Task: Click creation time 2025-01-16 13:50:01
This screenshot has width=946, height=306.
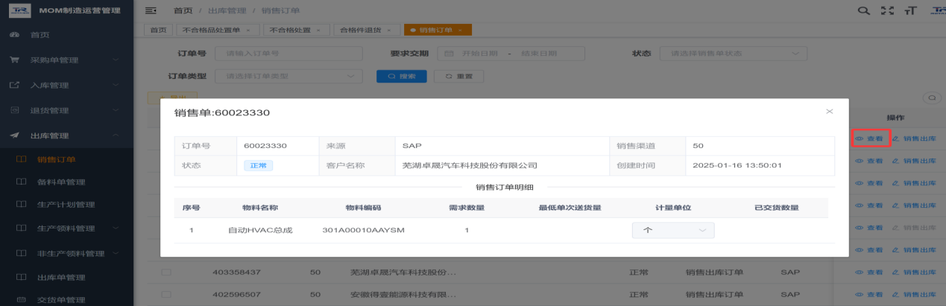Action: click(x=737, y=165)
